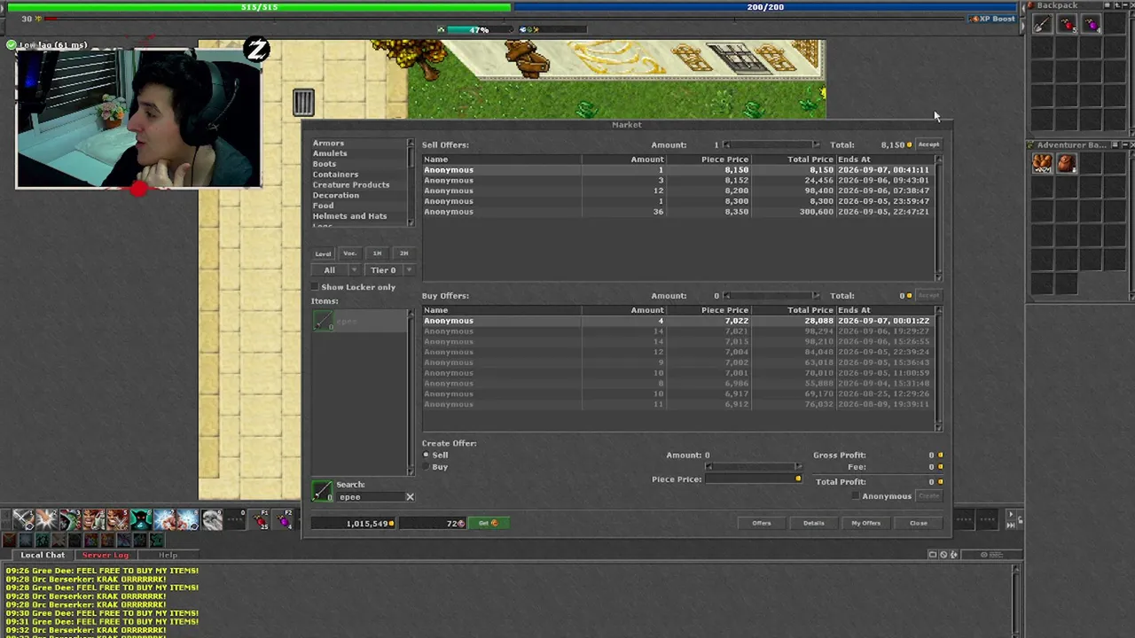This screenshot has width=1135, height=638.
Task: Choose the Buy radio option
Action: (x=427, y=467)
